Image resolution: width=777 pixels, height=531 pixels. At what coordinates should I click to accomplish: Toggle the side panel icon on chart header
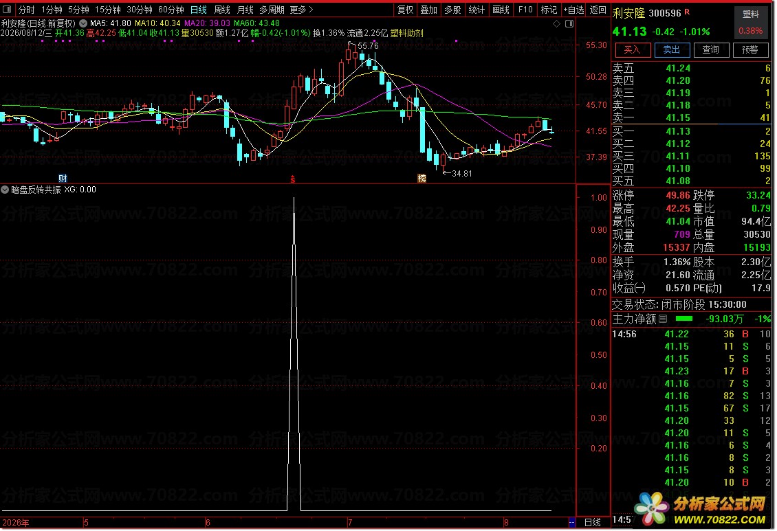point(570,24)
